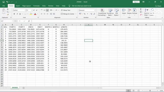Apply Accounting Number Format

pos(80,14)
